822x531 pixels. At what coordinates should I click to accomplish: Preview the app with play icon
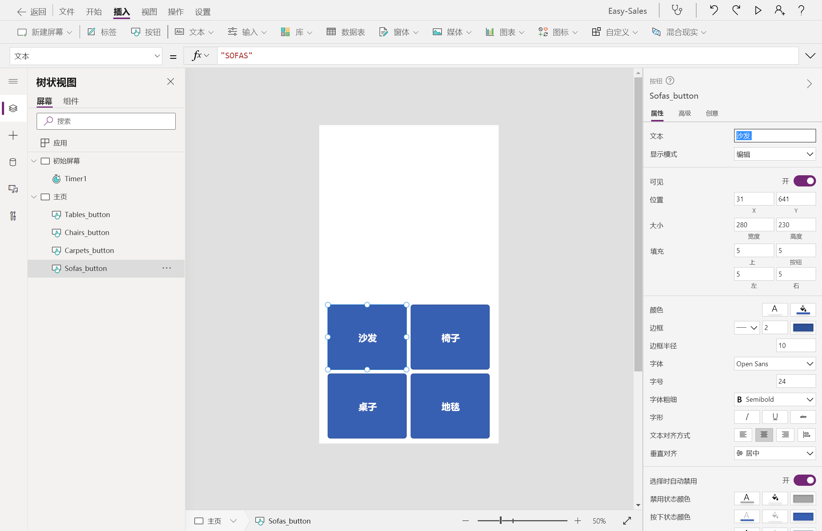tap(758, 10)
